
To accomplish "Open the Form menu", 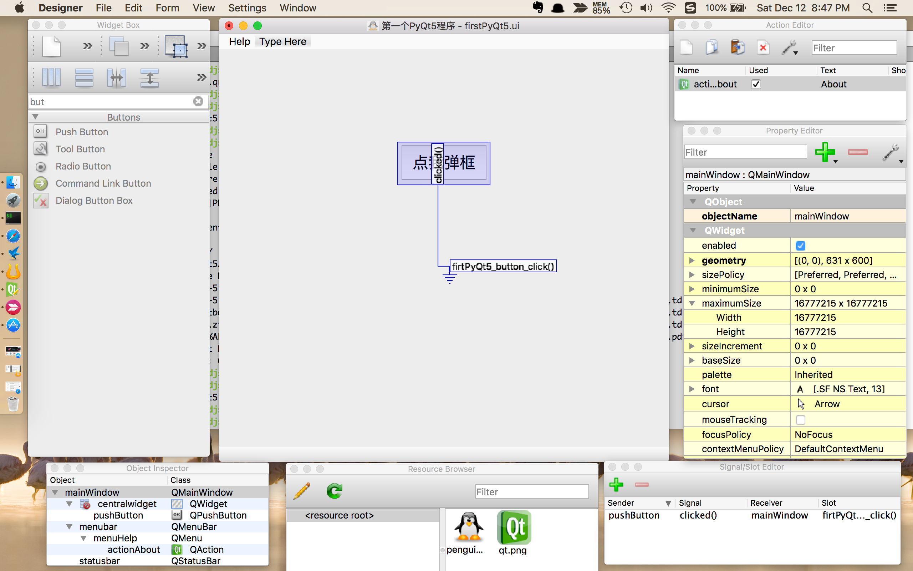I will [167, 8].
